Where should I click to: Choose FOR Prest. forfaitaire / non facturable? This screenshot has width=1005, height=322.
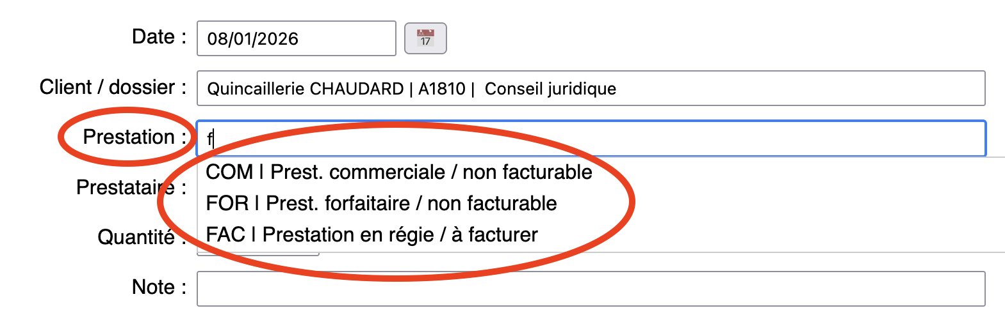point(381,203)
